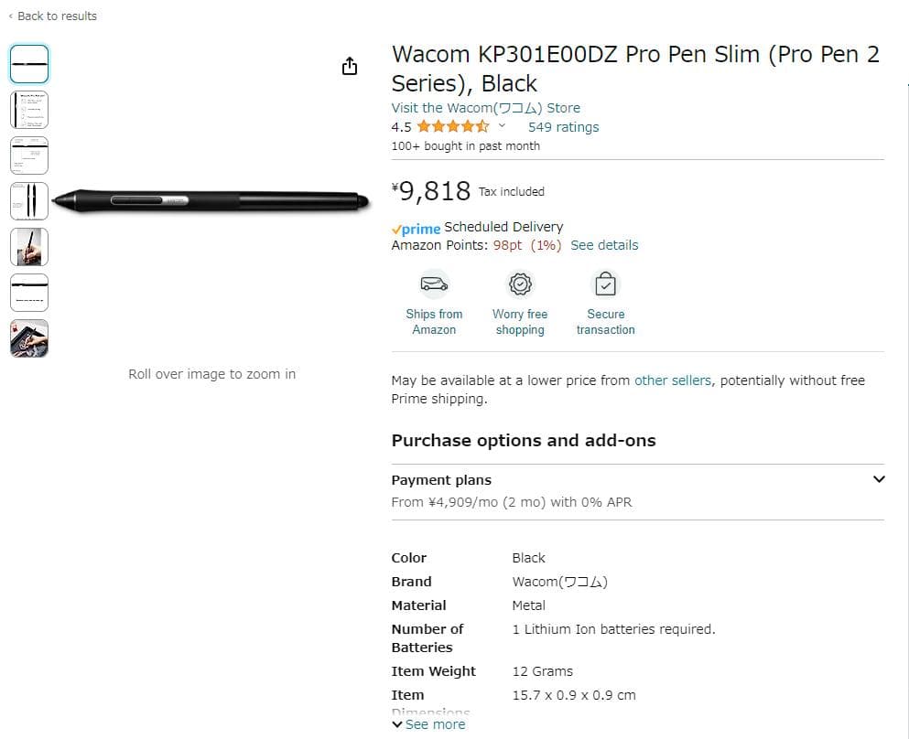Select the fourth thumbnail with two pens

tap(28, 201)
